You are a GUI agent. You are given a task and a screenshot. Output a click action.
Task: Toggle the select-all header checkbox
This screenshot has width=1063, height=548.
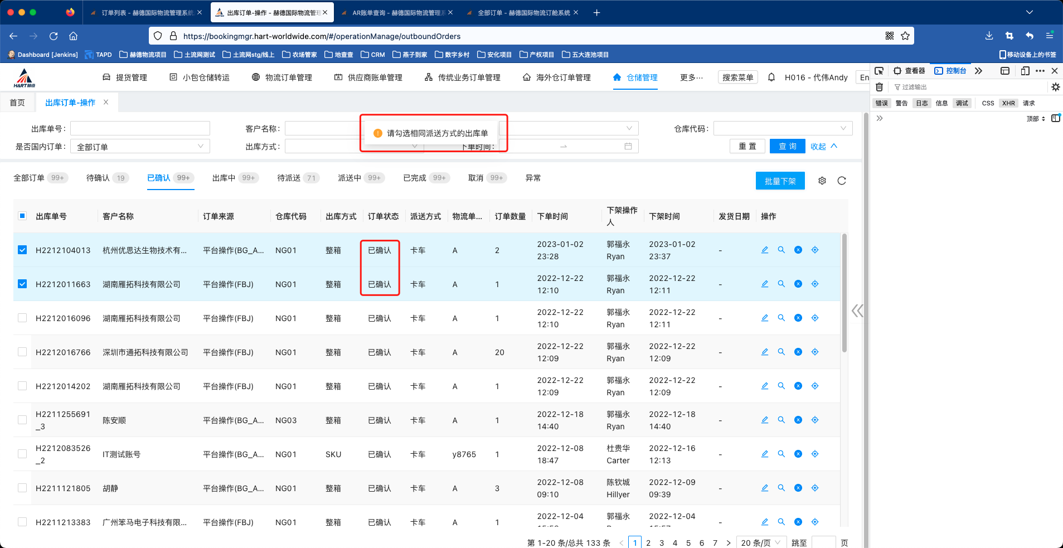tap(22, 216)
